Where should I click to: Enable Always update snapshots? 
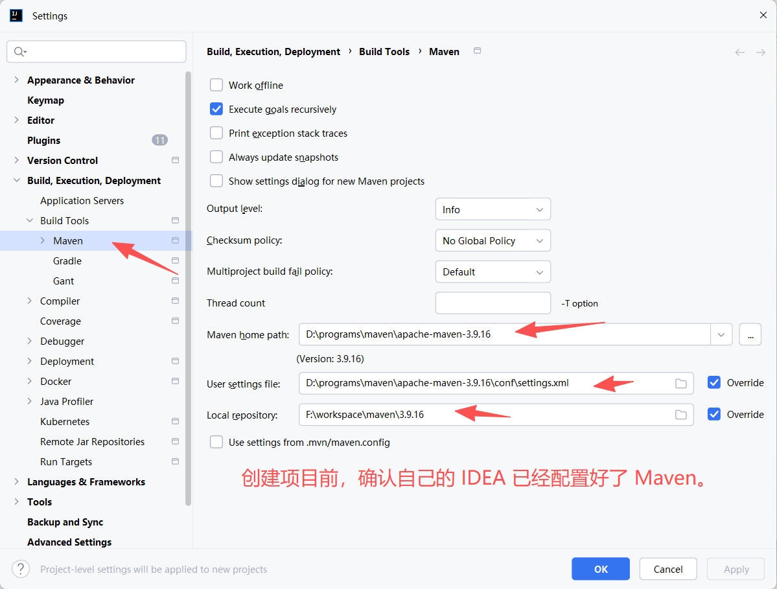pos(216,157)
